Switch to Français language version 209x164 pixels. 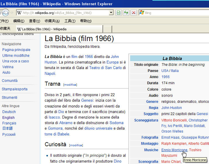9,123
